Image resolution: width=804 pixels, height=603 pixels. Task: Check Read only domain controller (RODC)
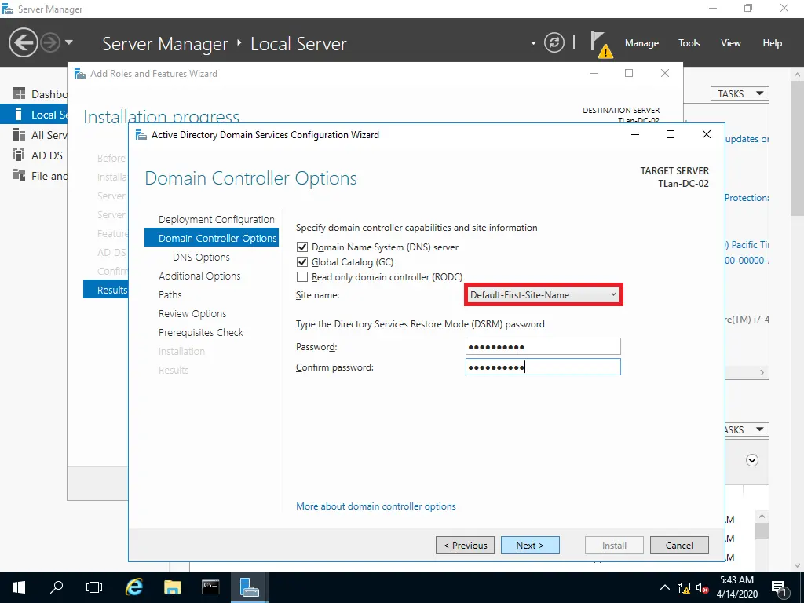(x=302, y=277)
